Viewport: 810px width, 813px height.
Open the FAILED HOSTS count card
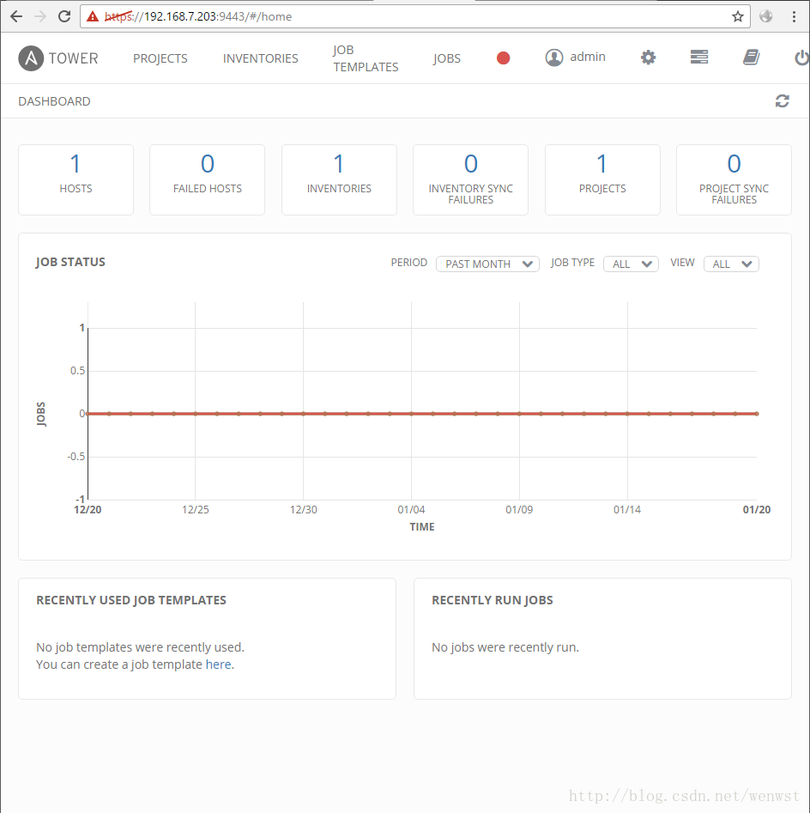[x=208, y=179]
